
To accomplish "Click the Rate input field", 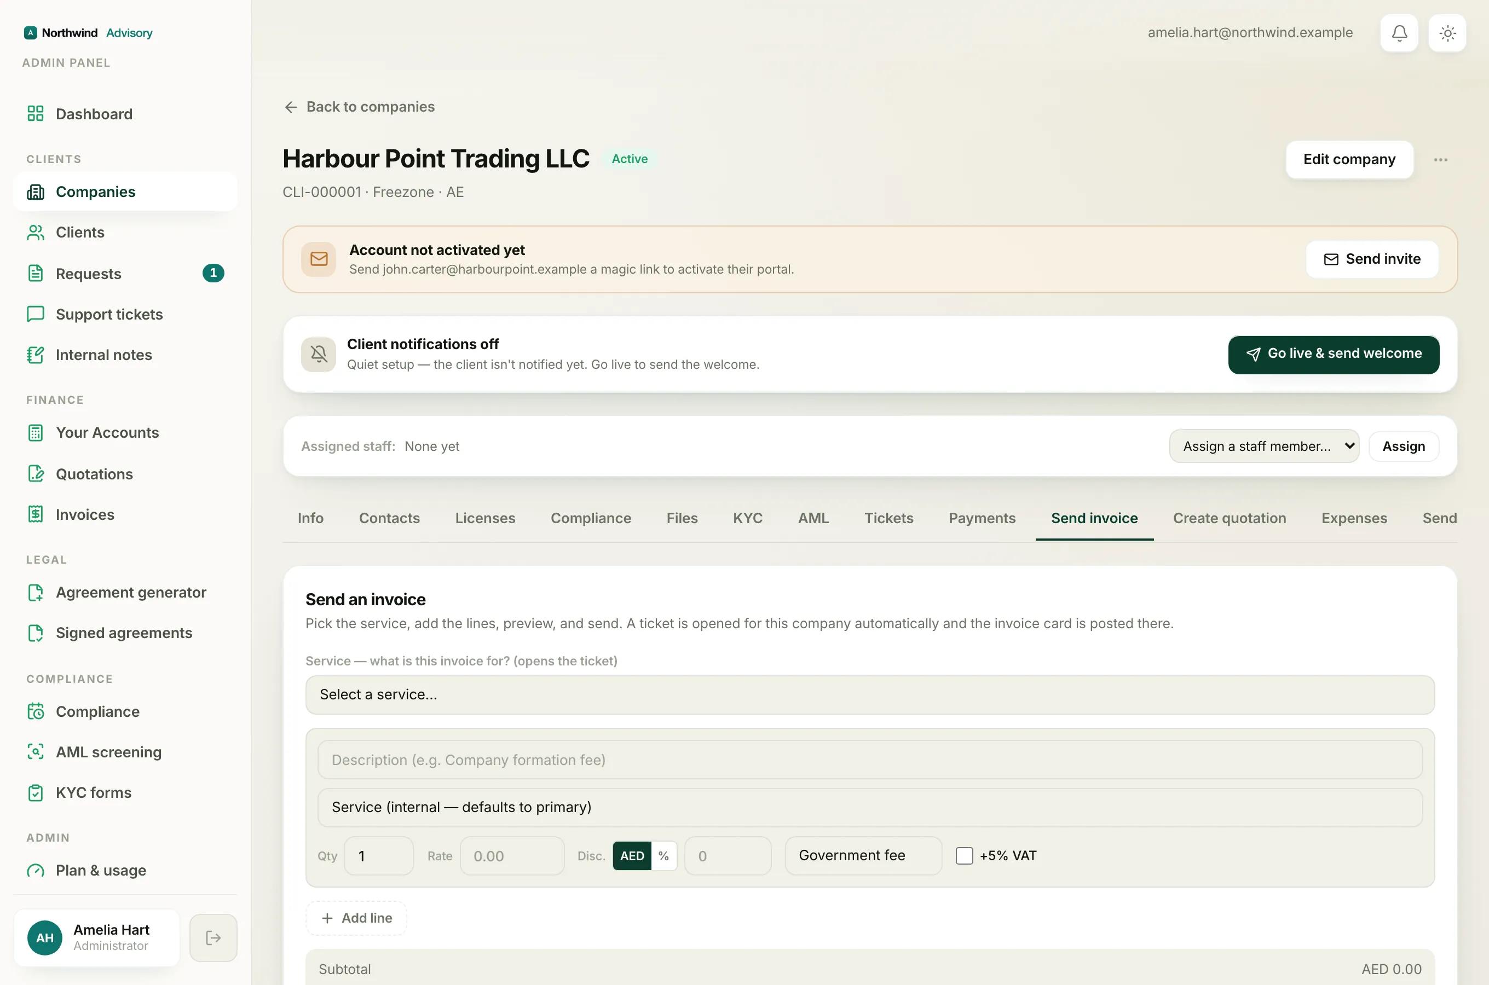I will tap(511, 856).
